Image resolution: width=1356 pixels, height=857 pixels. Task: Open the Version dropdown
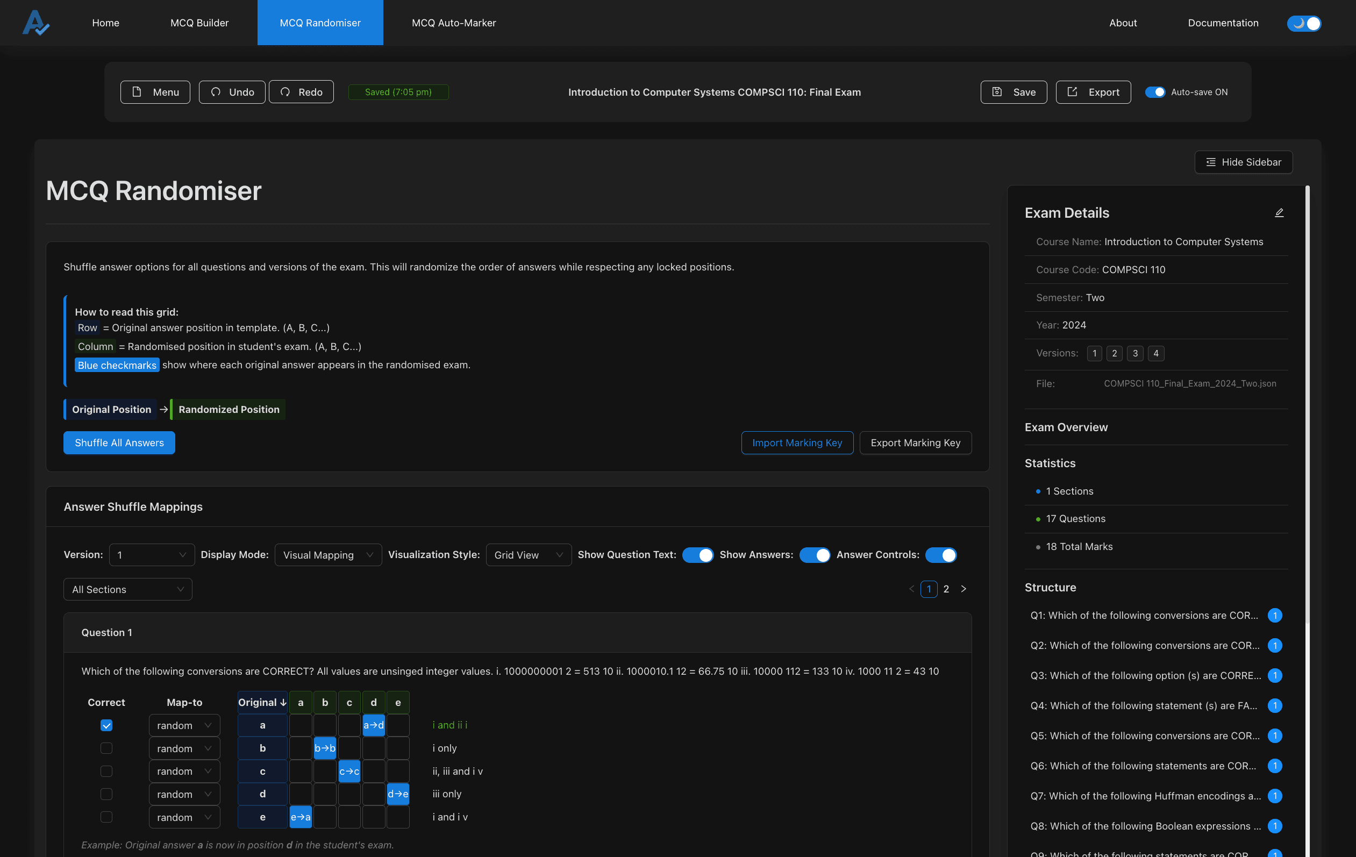click(152, 555)
